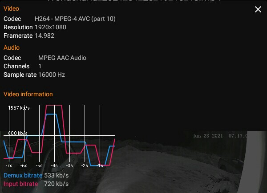The height and width of the screenshot is (193, 267).
Task: Select the -4s graph time label
Action: pos(54,165)
